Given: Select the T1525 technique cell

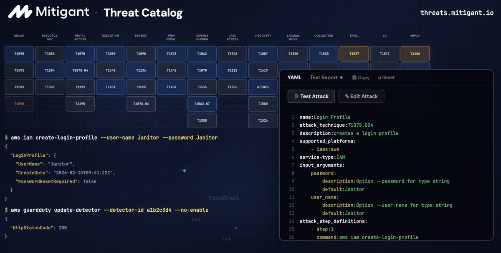Looking at the screenshot, I should [141, 87].
